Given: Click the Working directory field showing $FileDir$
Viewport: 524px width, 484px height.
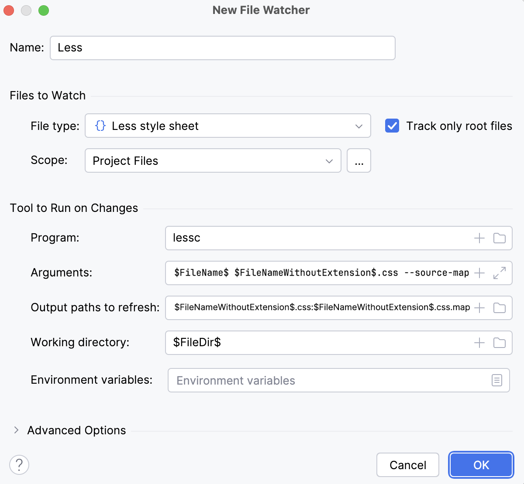Looking at the screenshot, I should point(306,343).
